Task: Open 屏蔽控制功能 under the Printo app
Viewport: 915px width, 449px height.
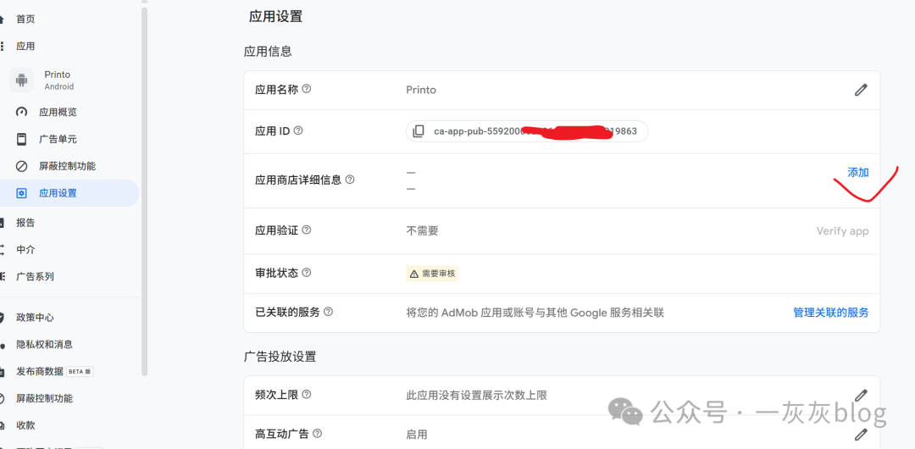Action: click(x=67, y=166)
